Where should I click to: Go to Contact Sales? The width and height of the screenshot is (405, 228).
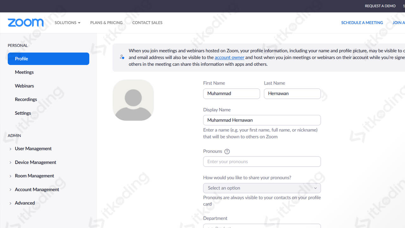(x=147, y=22)
